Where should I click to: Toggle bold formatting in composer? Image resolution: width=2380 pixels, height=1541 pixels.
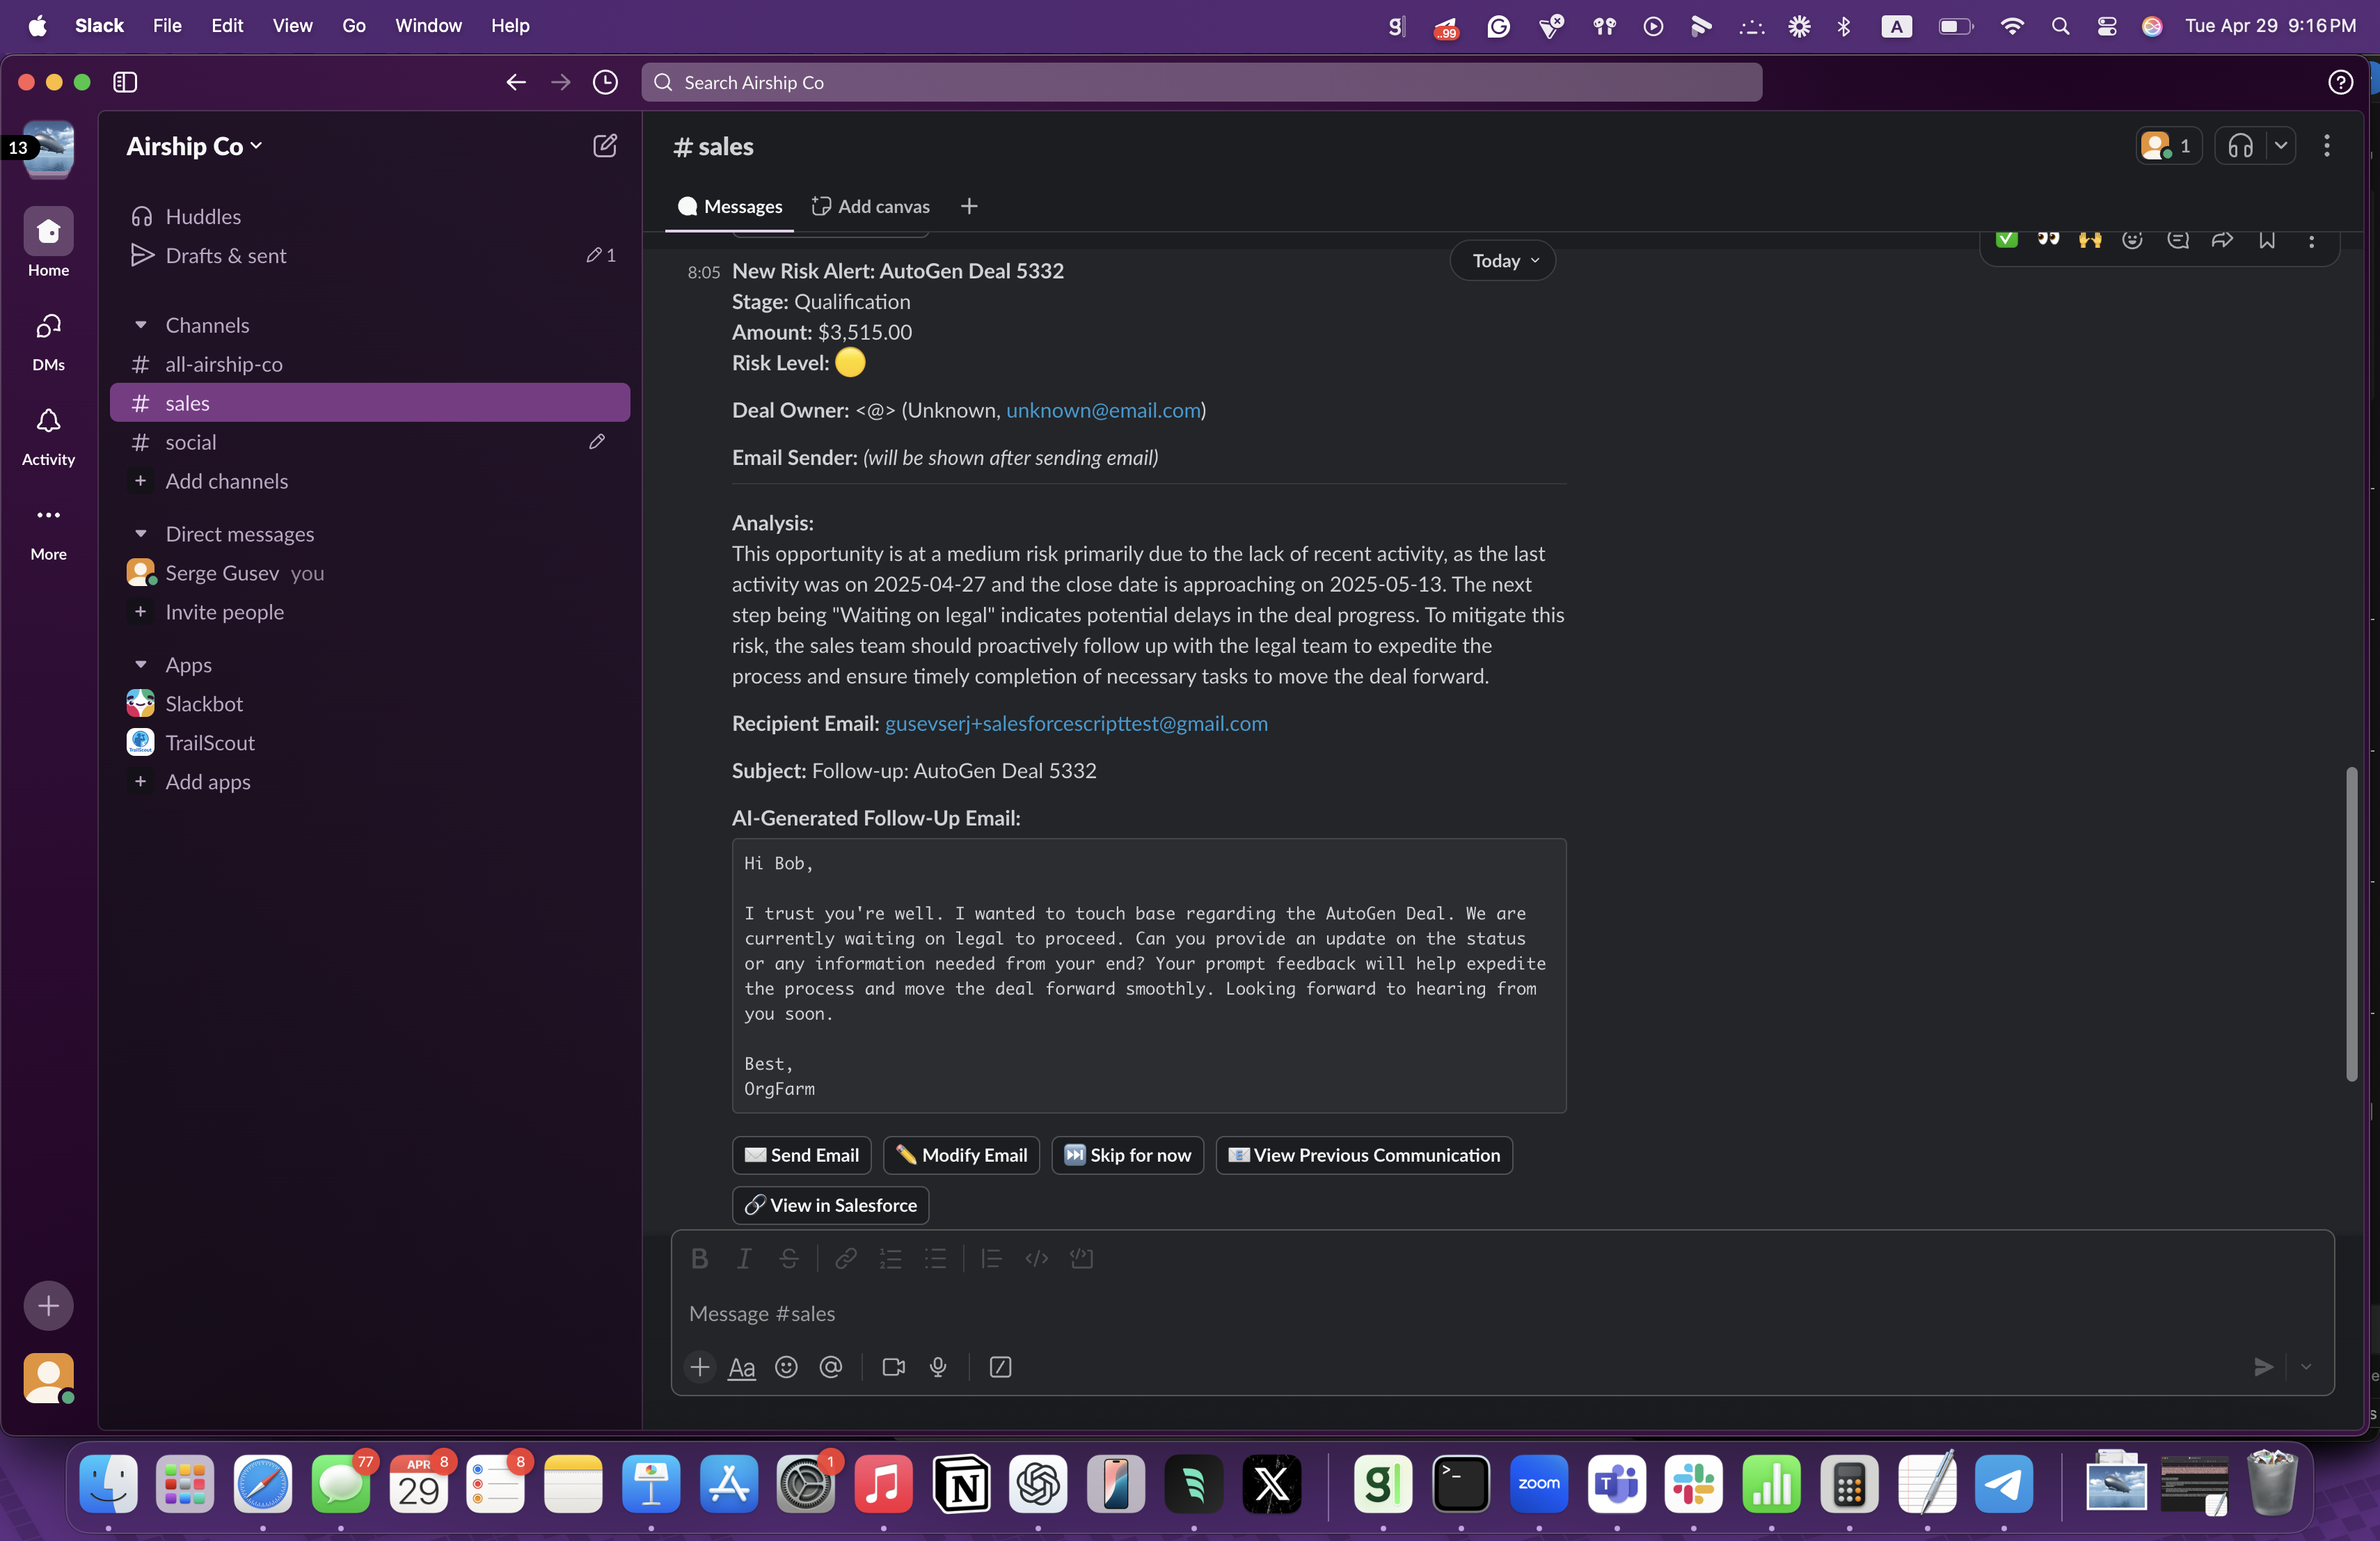pyautogui.click(x=699, y=1258)
